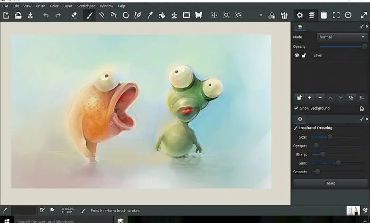Open the View menu

(28, 6)
